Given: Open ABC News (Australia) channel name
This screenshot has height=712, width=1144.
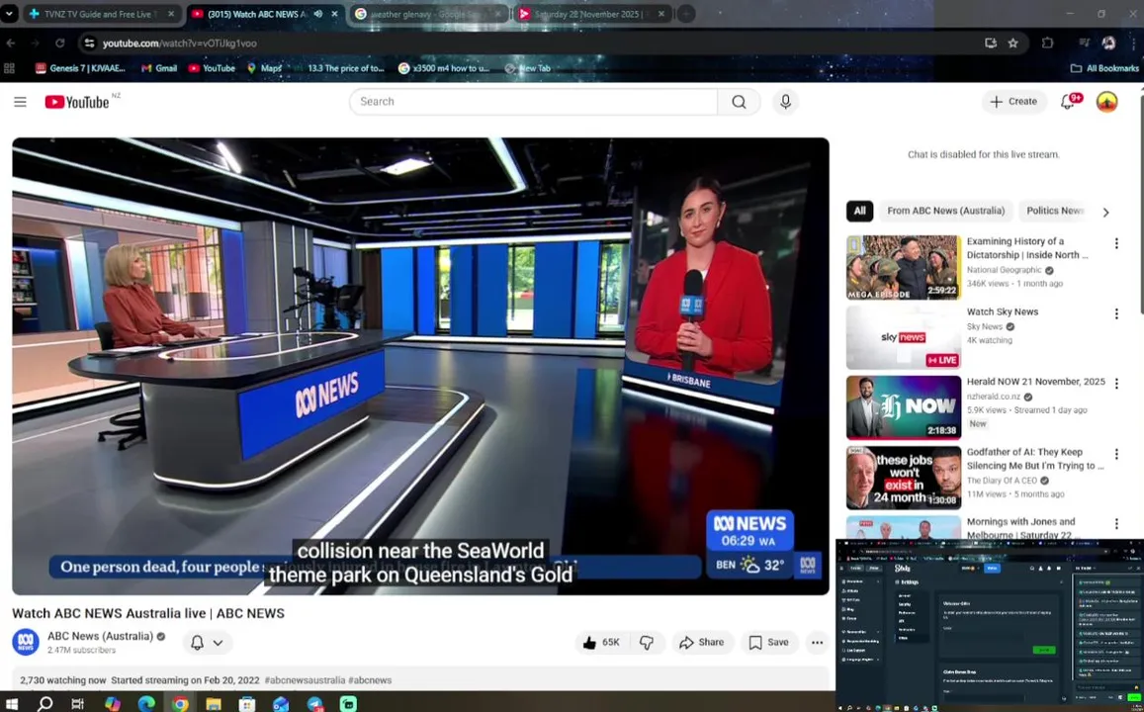Looking at the screenshot, I should [101, 636].
